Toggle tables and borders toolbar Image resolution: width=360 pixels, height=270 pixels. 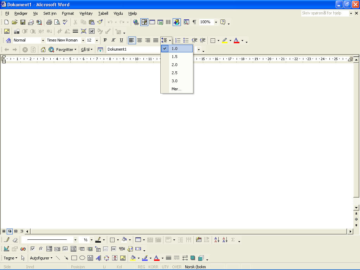(x=144, y=22)
